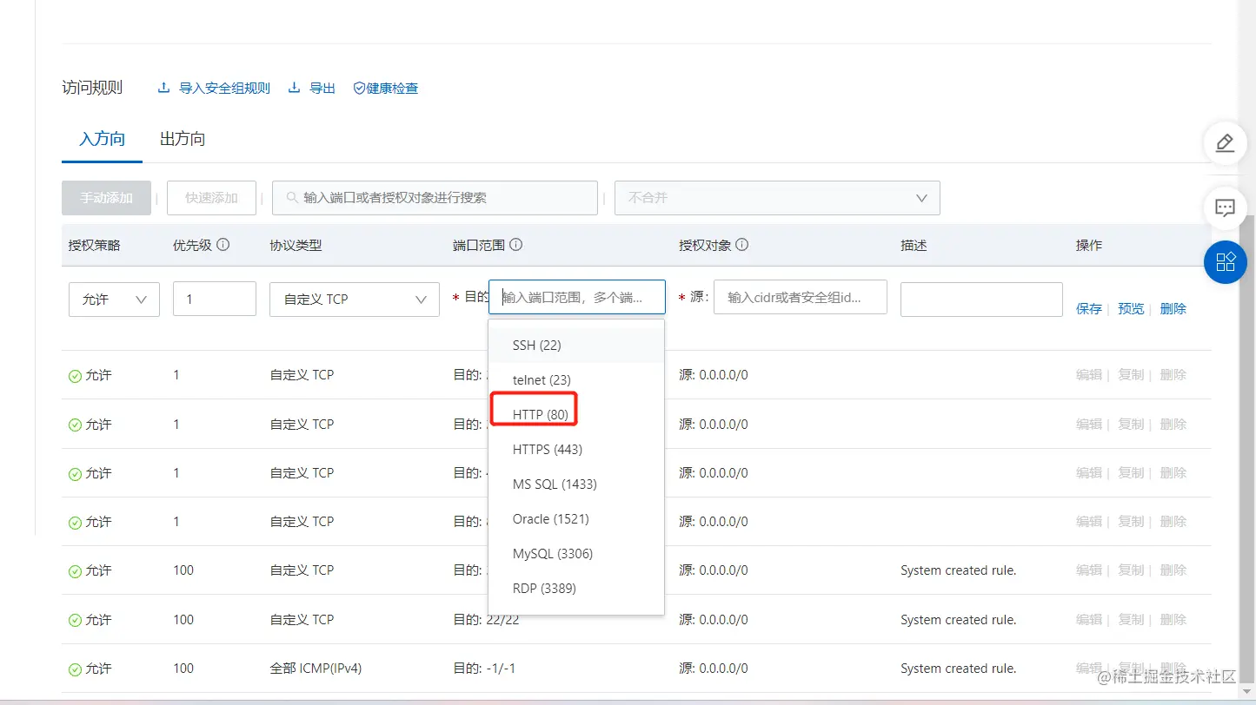Screen dimensions: 1256x705
Task: Click 保存 to save the new rule
Action: point(1089,309)
